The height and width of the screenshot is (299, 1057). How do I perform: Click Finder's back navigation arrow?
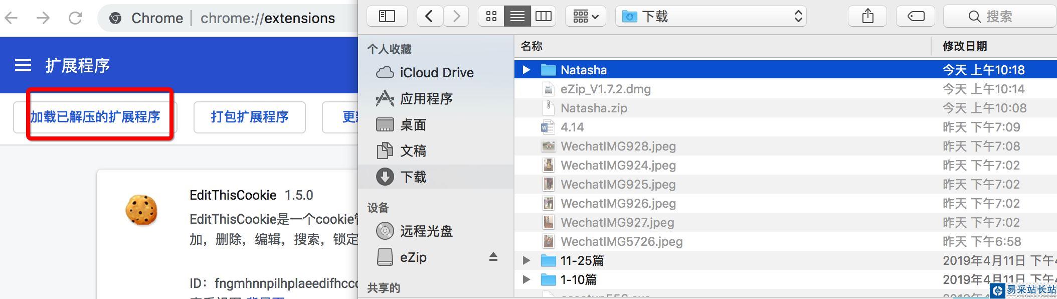tap(429, 17)
